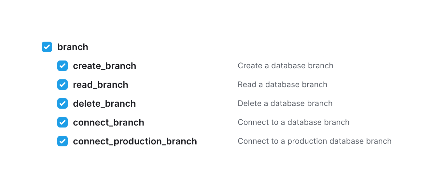Select the branch label text

73,47
